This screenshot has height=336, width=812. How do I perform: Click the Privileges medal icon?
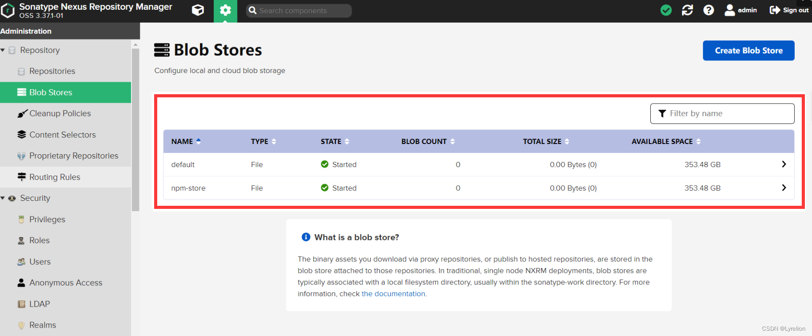[21, 220]
